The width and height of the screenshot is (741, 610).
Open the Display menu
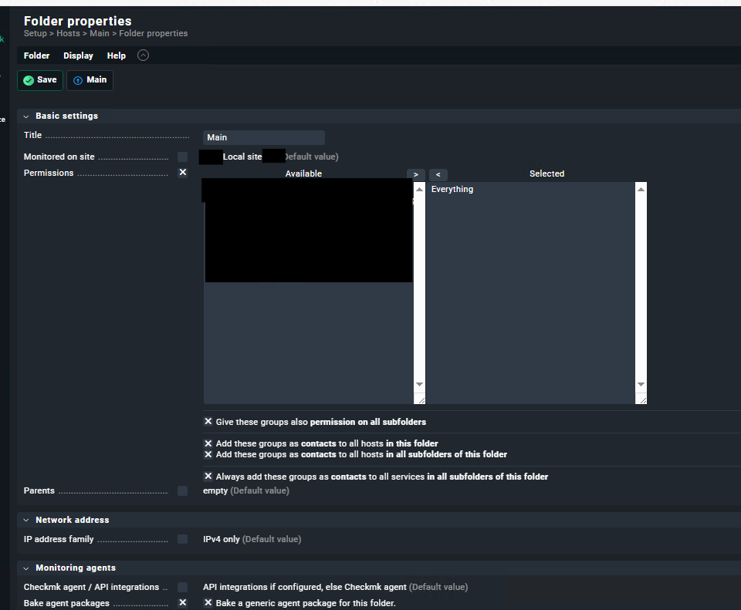78,56
